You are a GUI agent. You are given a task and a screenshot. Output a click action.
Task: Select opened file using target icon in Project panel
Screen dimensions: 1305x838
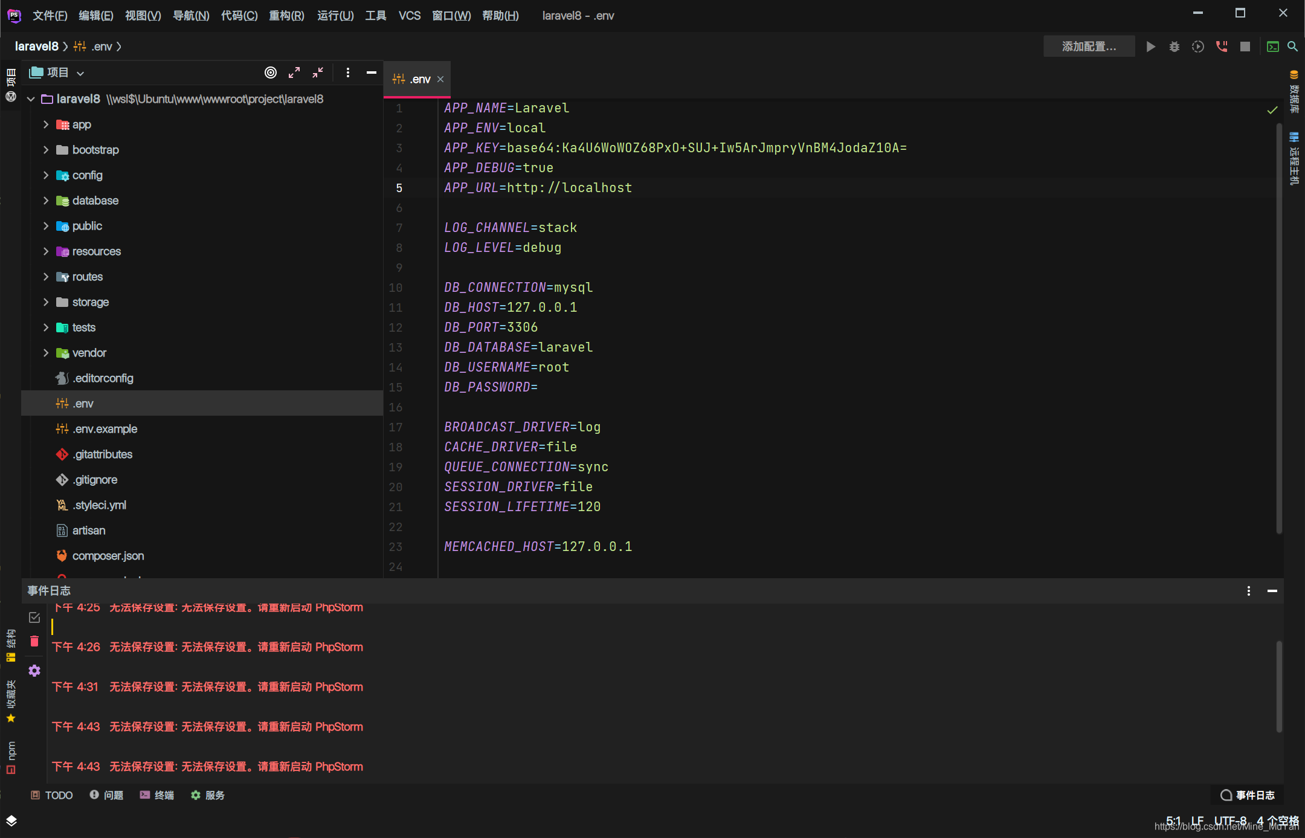[271, 73]
